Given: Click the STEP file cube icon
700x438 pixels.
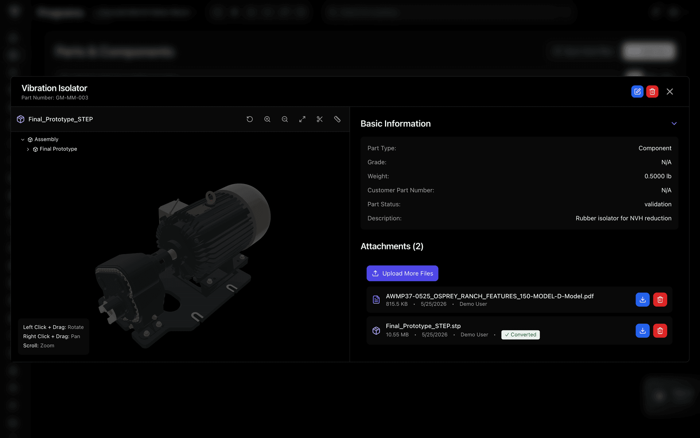Looking at the screenshot, I should 376,331.
